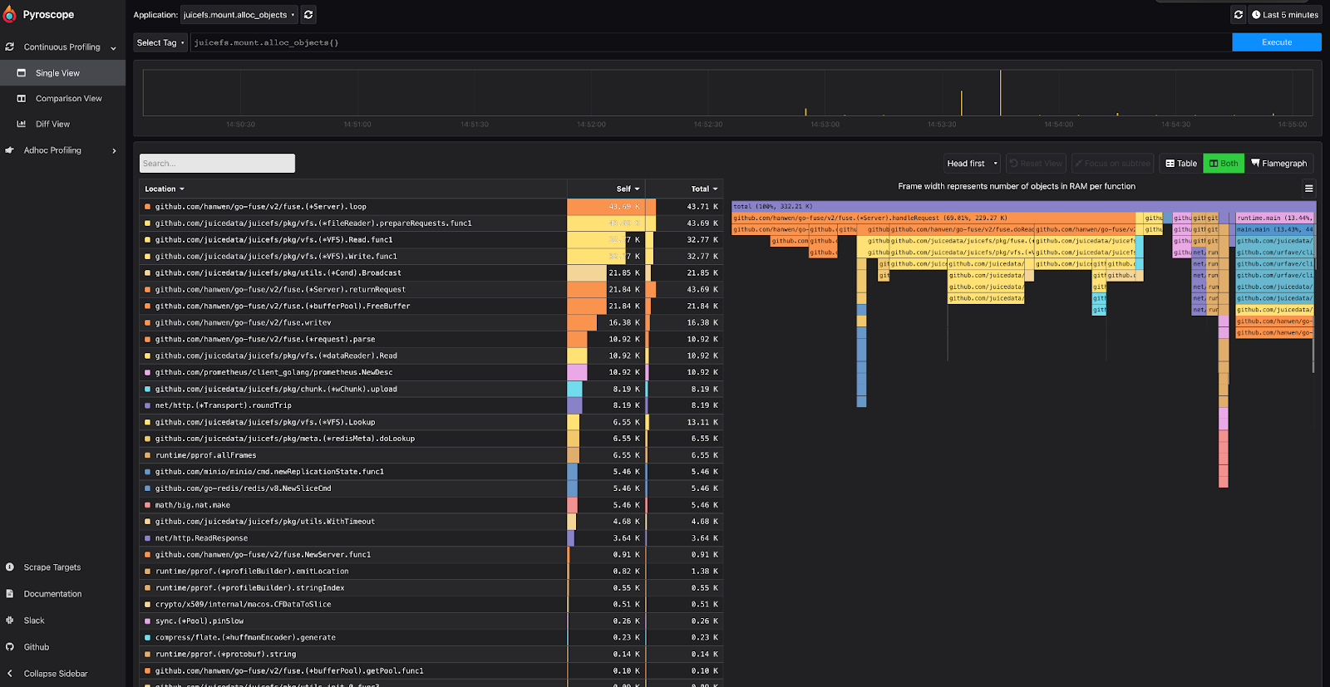Refresh the application list icon
The image size is (1330, 687).
point(308,15)
